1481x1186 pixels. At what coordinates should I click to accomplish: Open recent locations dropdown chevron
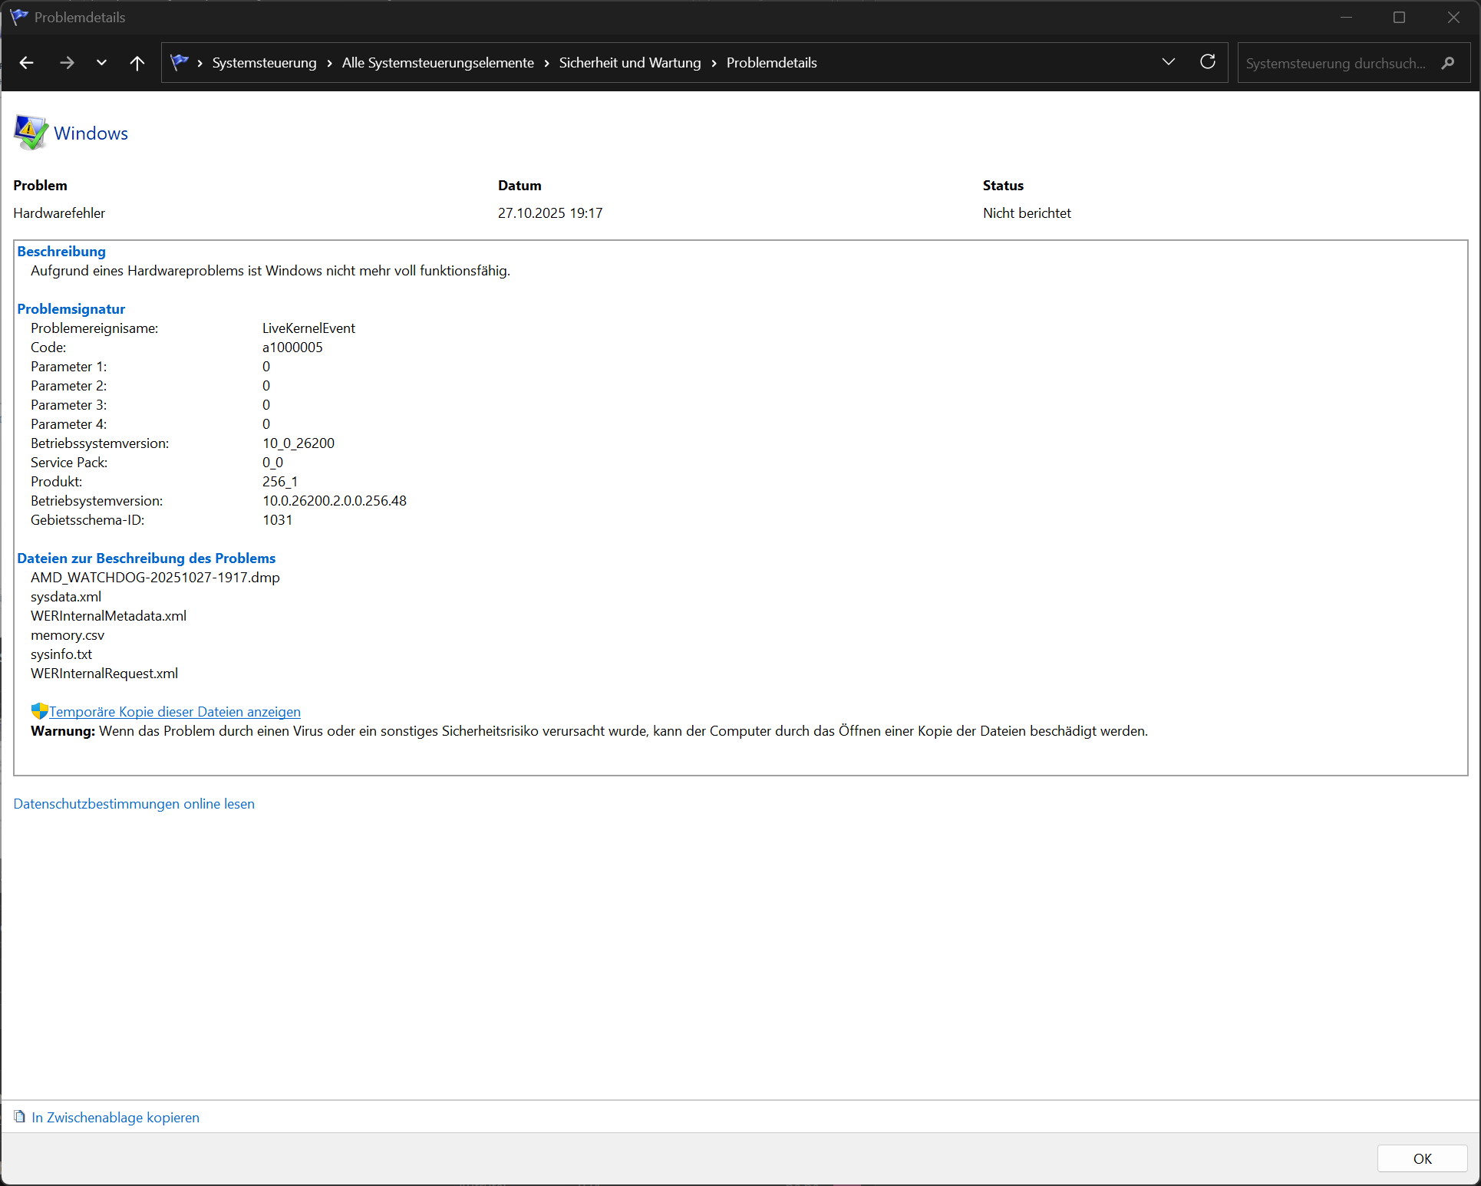(x=101, y=63)
